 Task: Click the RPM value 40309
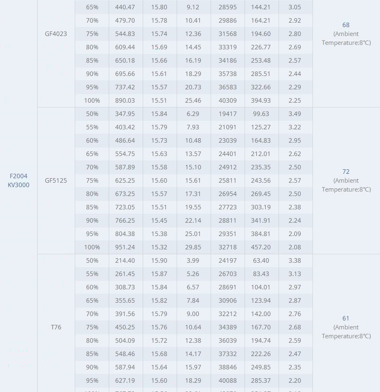pos(228,101)
